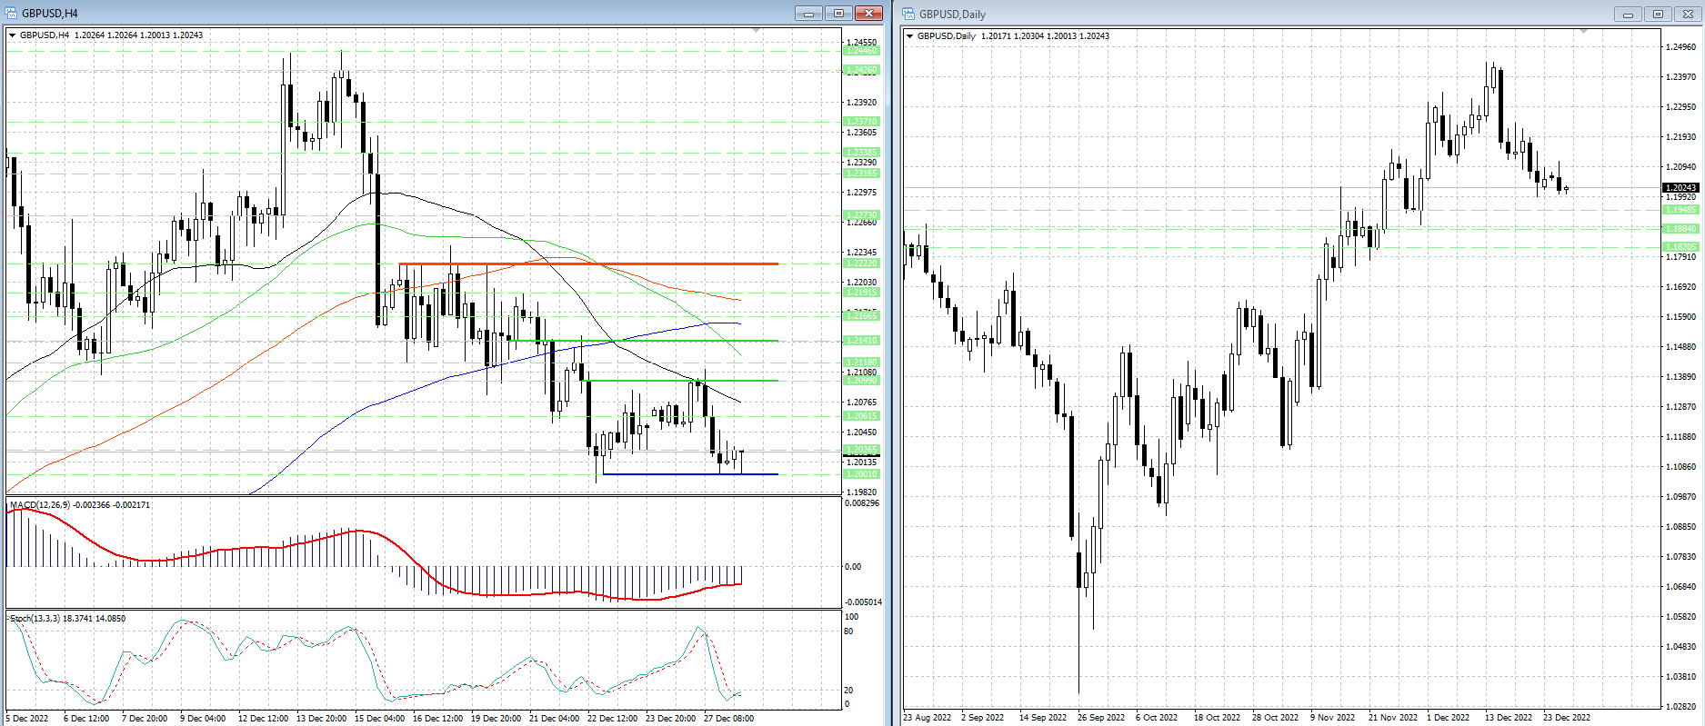Viewport: 1705px width, 726px height.
Task: Click the 1.20265 green price label
Action: point(862,450)
